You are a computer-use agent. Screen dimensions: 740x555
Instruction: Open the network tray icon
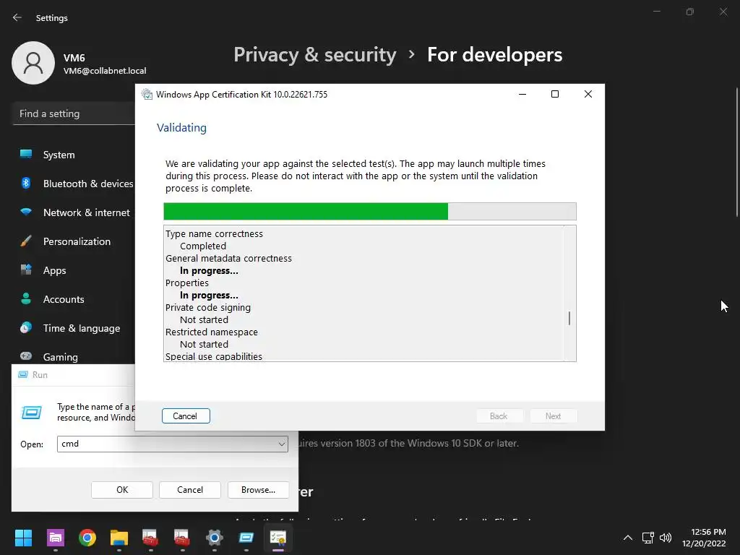tap(648, 538)
